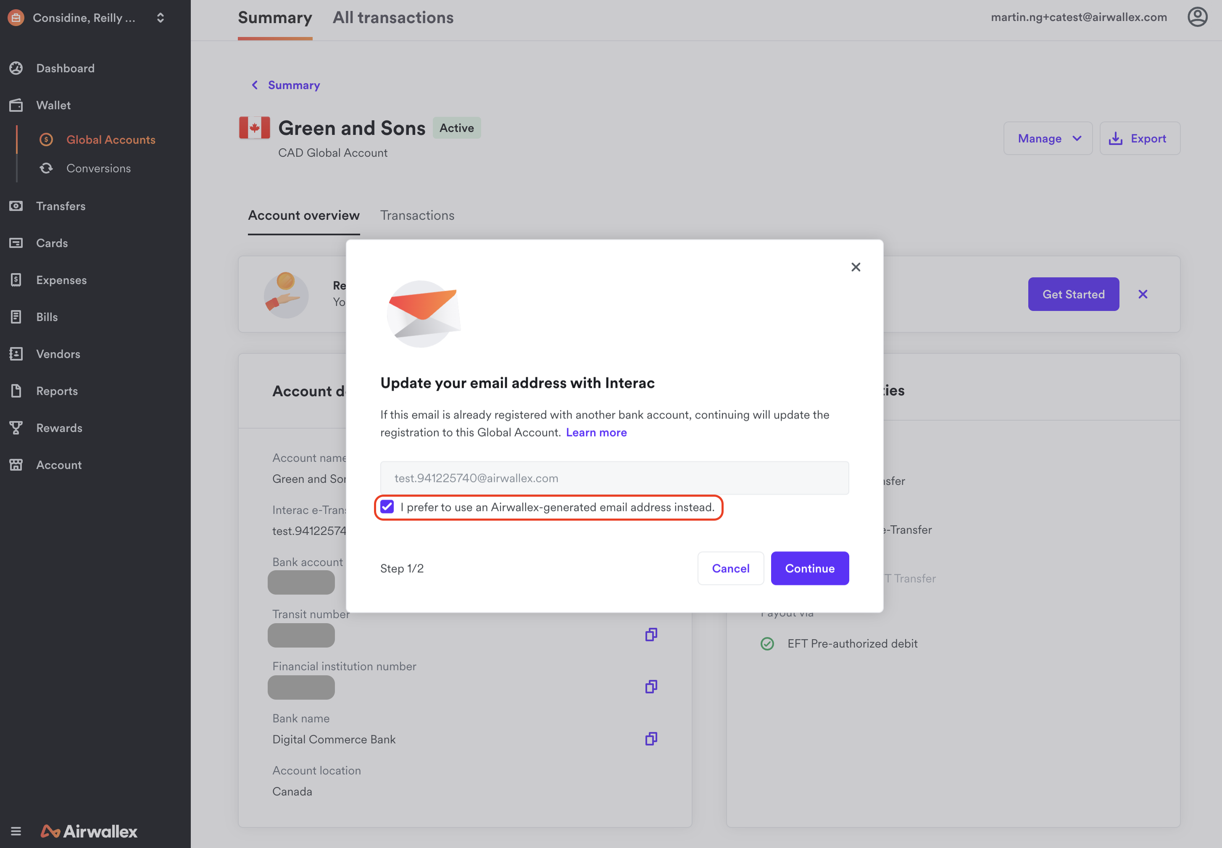Close the Interac email dialog
Image resolution: width=1222 pixels, height=848 pixels.
tap(856, 267)
